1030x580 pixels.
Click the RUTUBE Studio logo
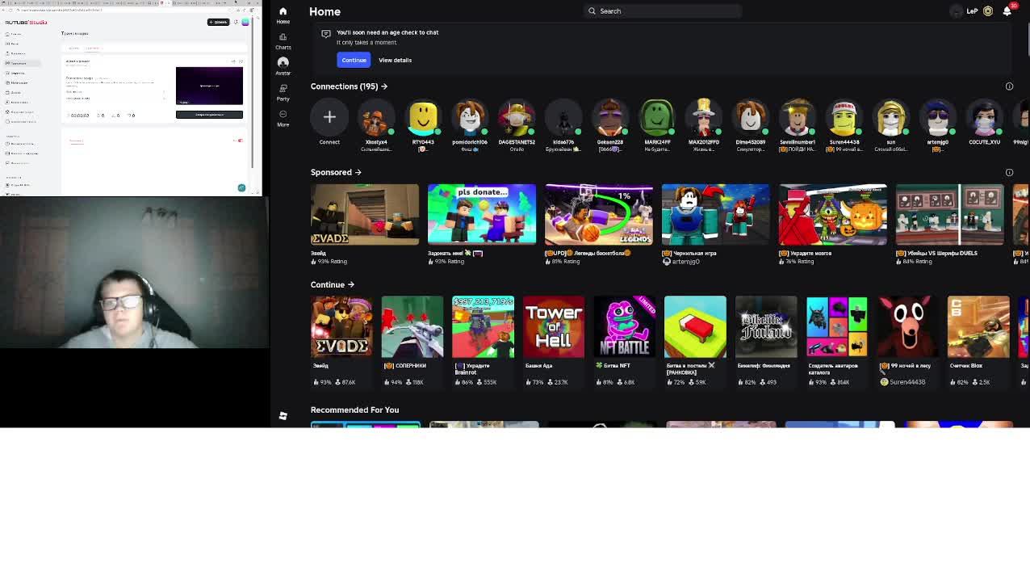click(26, 23)
